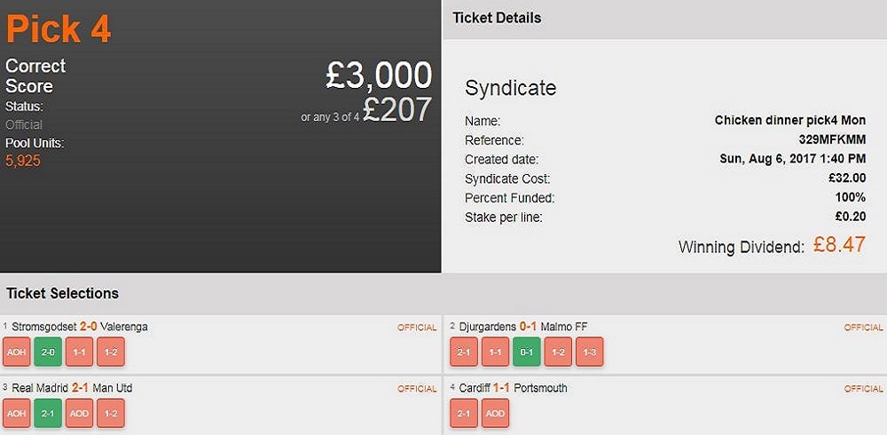Screen dimensions: 887x435
Task: Click 1-2 chip in Djurgardens vs Malmo row
Action: (558, 352)
